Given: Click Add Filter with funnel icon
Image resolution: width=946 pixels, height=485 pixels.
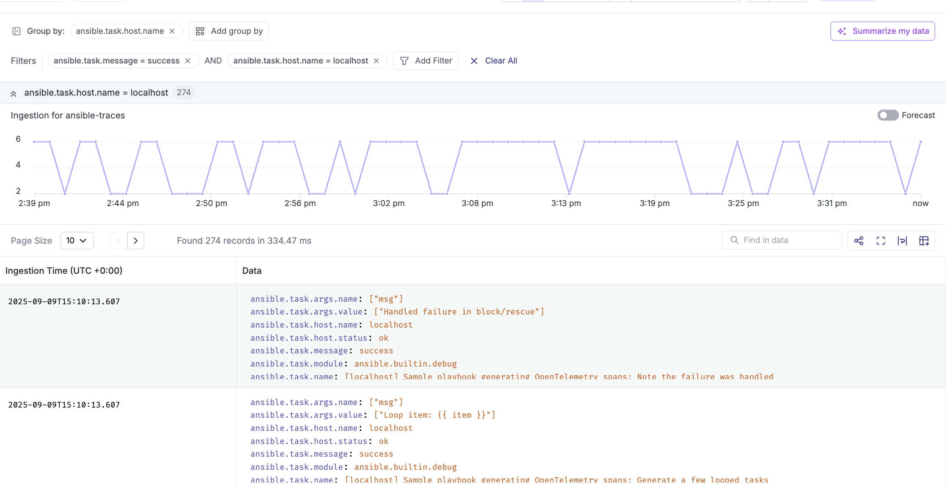Looking at the screenshot, I should (x=426, y=61).
